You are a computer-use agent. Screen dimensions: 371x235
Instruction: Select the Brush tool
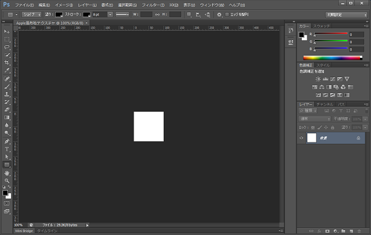pyautogui.click(x=7, y=86)
